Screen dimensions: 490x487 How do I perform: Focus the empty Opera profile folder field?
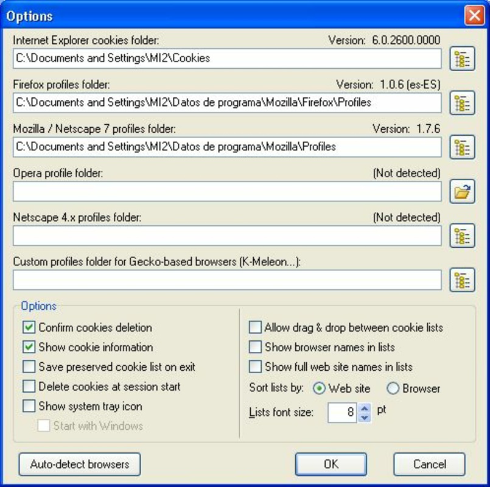coord(227,192)
